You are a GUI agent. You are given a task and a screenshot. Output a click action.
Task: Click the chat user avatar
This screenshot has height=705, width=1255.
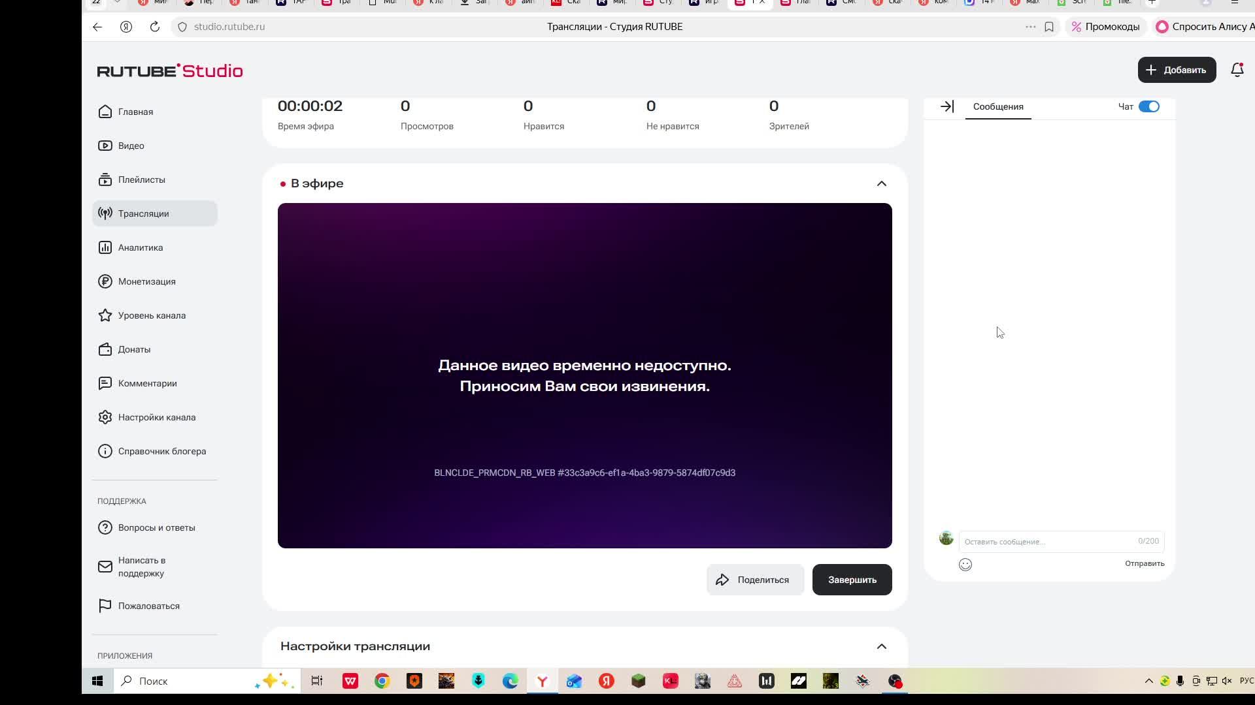946,538
